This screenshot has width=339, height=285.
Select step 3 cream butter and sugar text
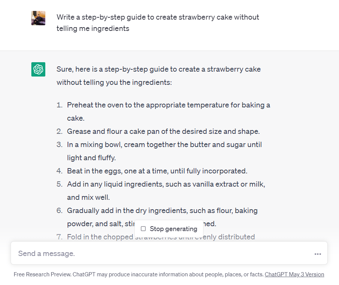point(164,151)
